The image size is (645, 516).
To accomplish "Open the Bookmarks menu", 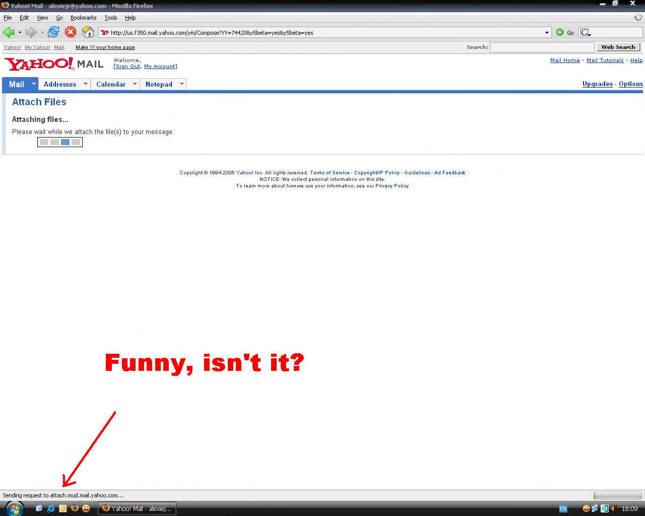I will (83, 18).
